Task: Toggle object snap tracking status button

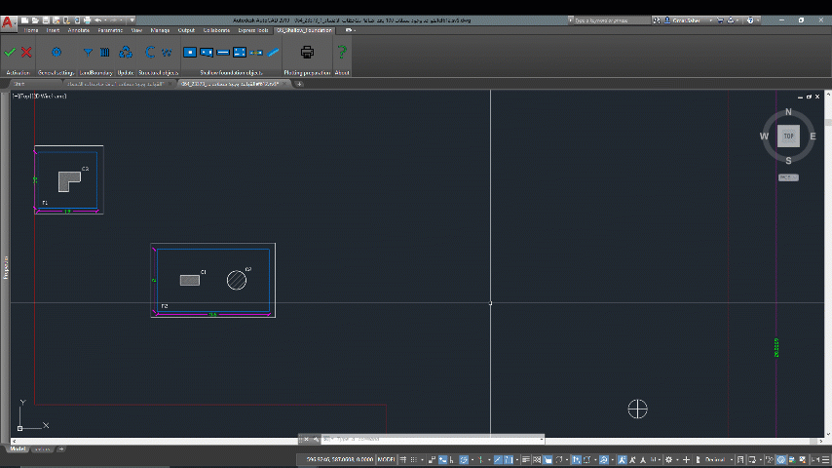Action: tap(497, 459)
